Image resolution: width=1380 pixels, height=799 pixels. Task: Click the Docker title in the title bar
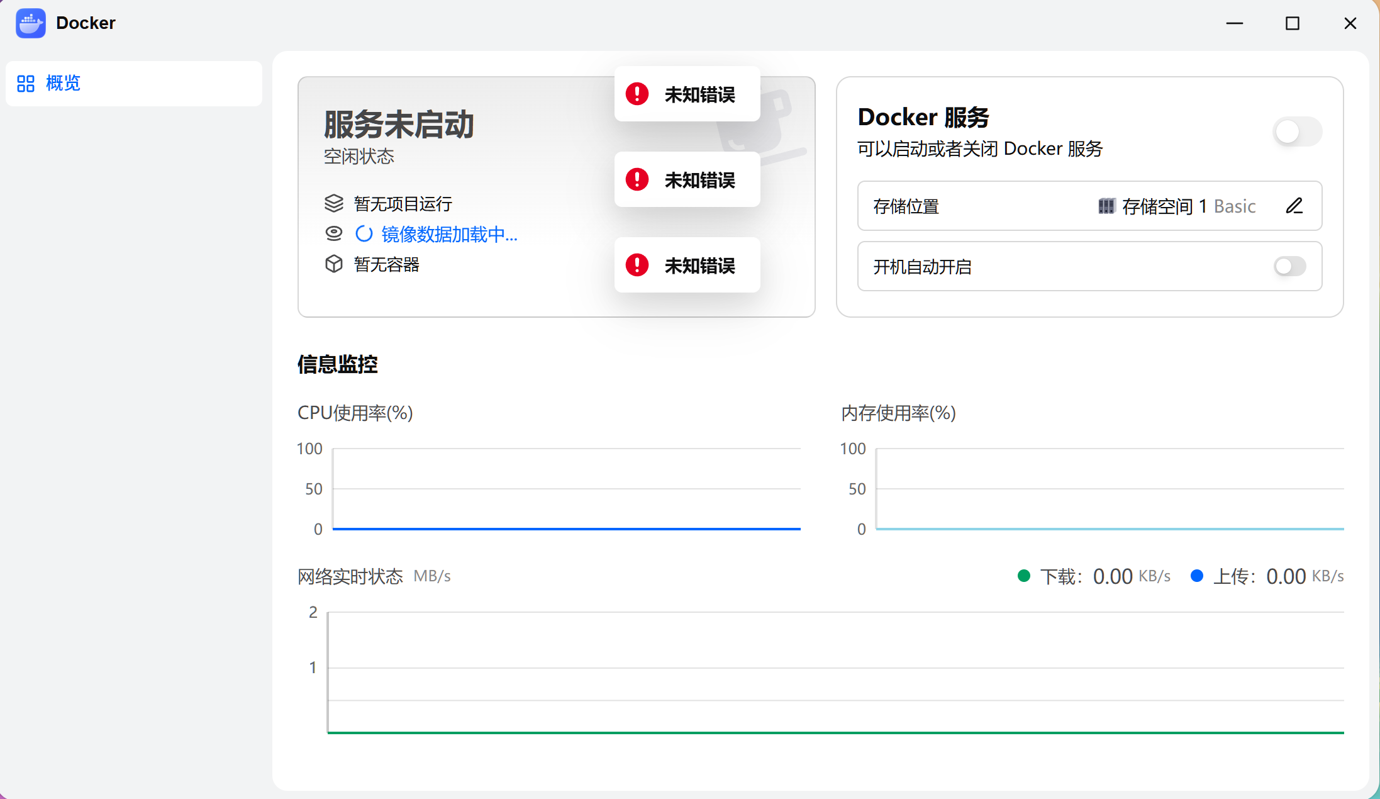pyautogui.click(x=86, y=23)
